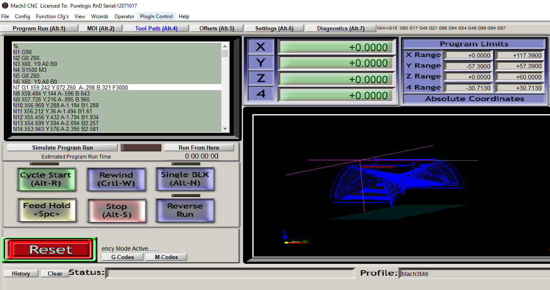Viewport: 550px width, 290px height.
Task: Open the History log
Action: click(21, 274)
